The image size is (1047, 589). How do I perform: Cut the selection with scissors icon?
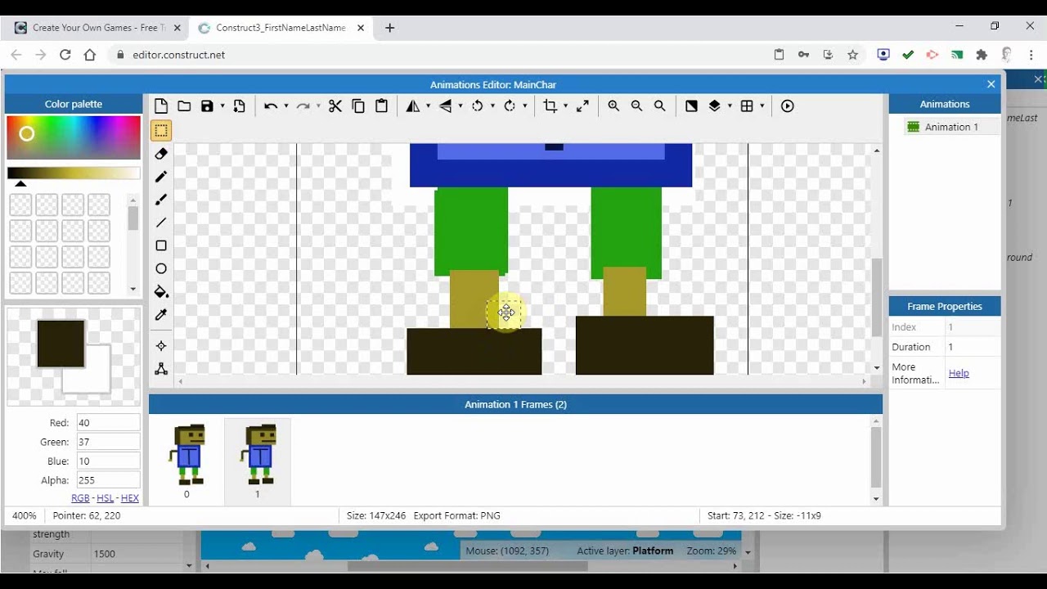pyautogui.click(x=335, y=106)
